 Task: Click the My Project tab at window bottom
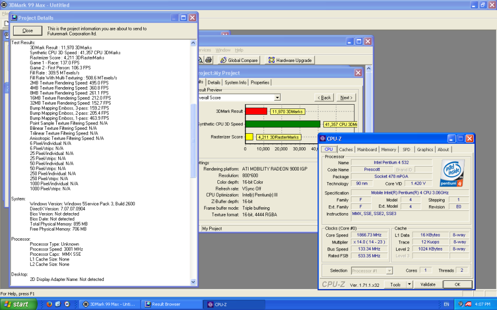212,229
